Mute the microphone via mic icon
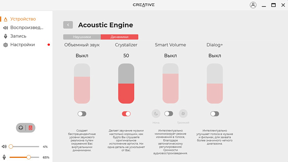 click(4, 157)
